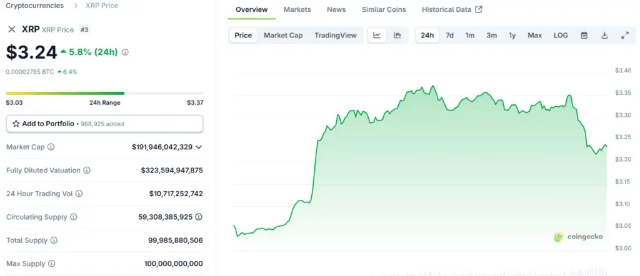The width and height of the screenshot is (640, 276).
Task: Open the News tab
Action: click(x=336, y=9)
